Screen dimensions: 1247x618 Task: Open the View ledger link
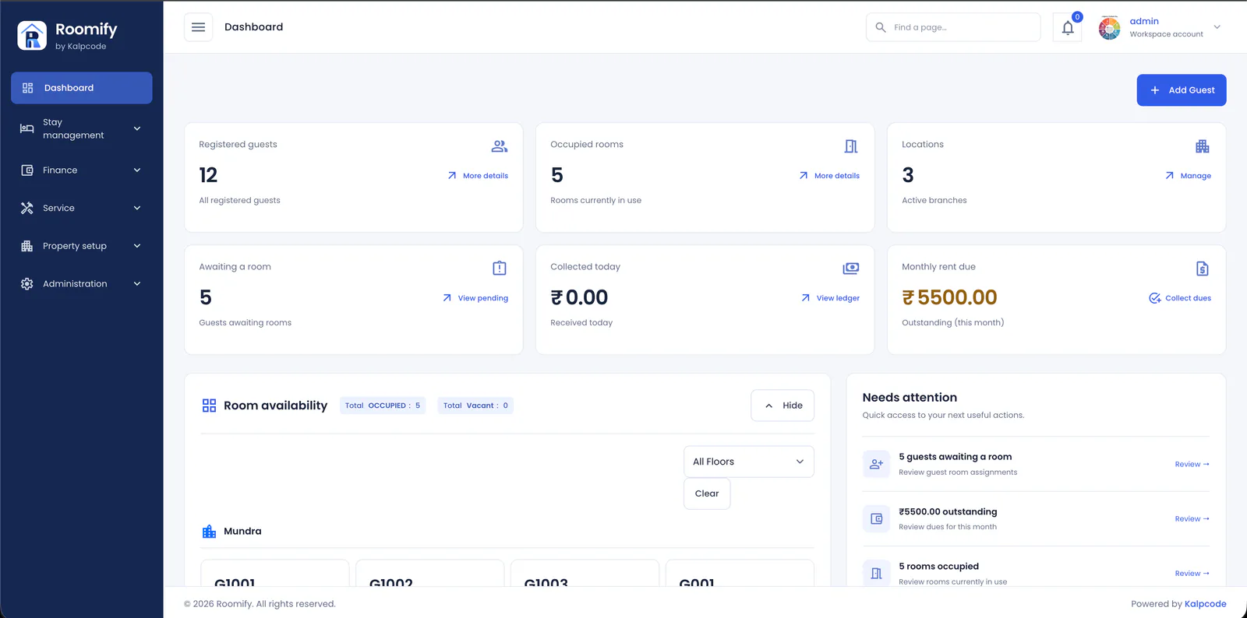click(x=830, y=298)
